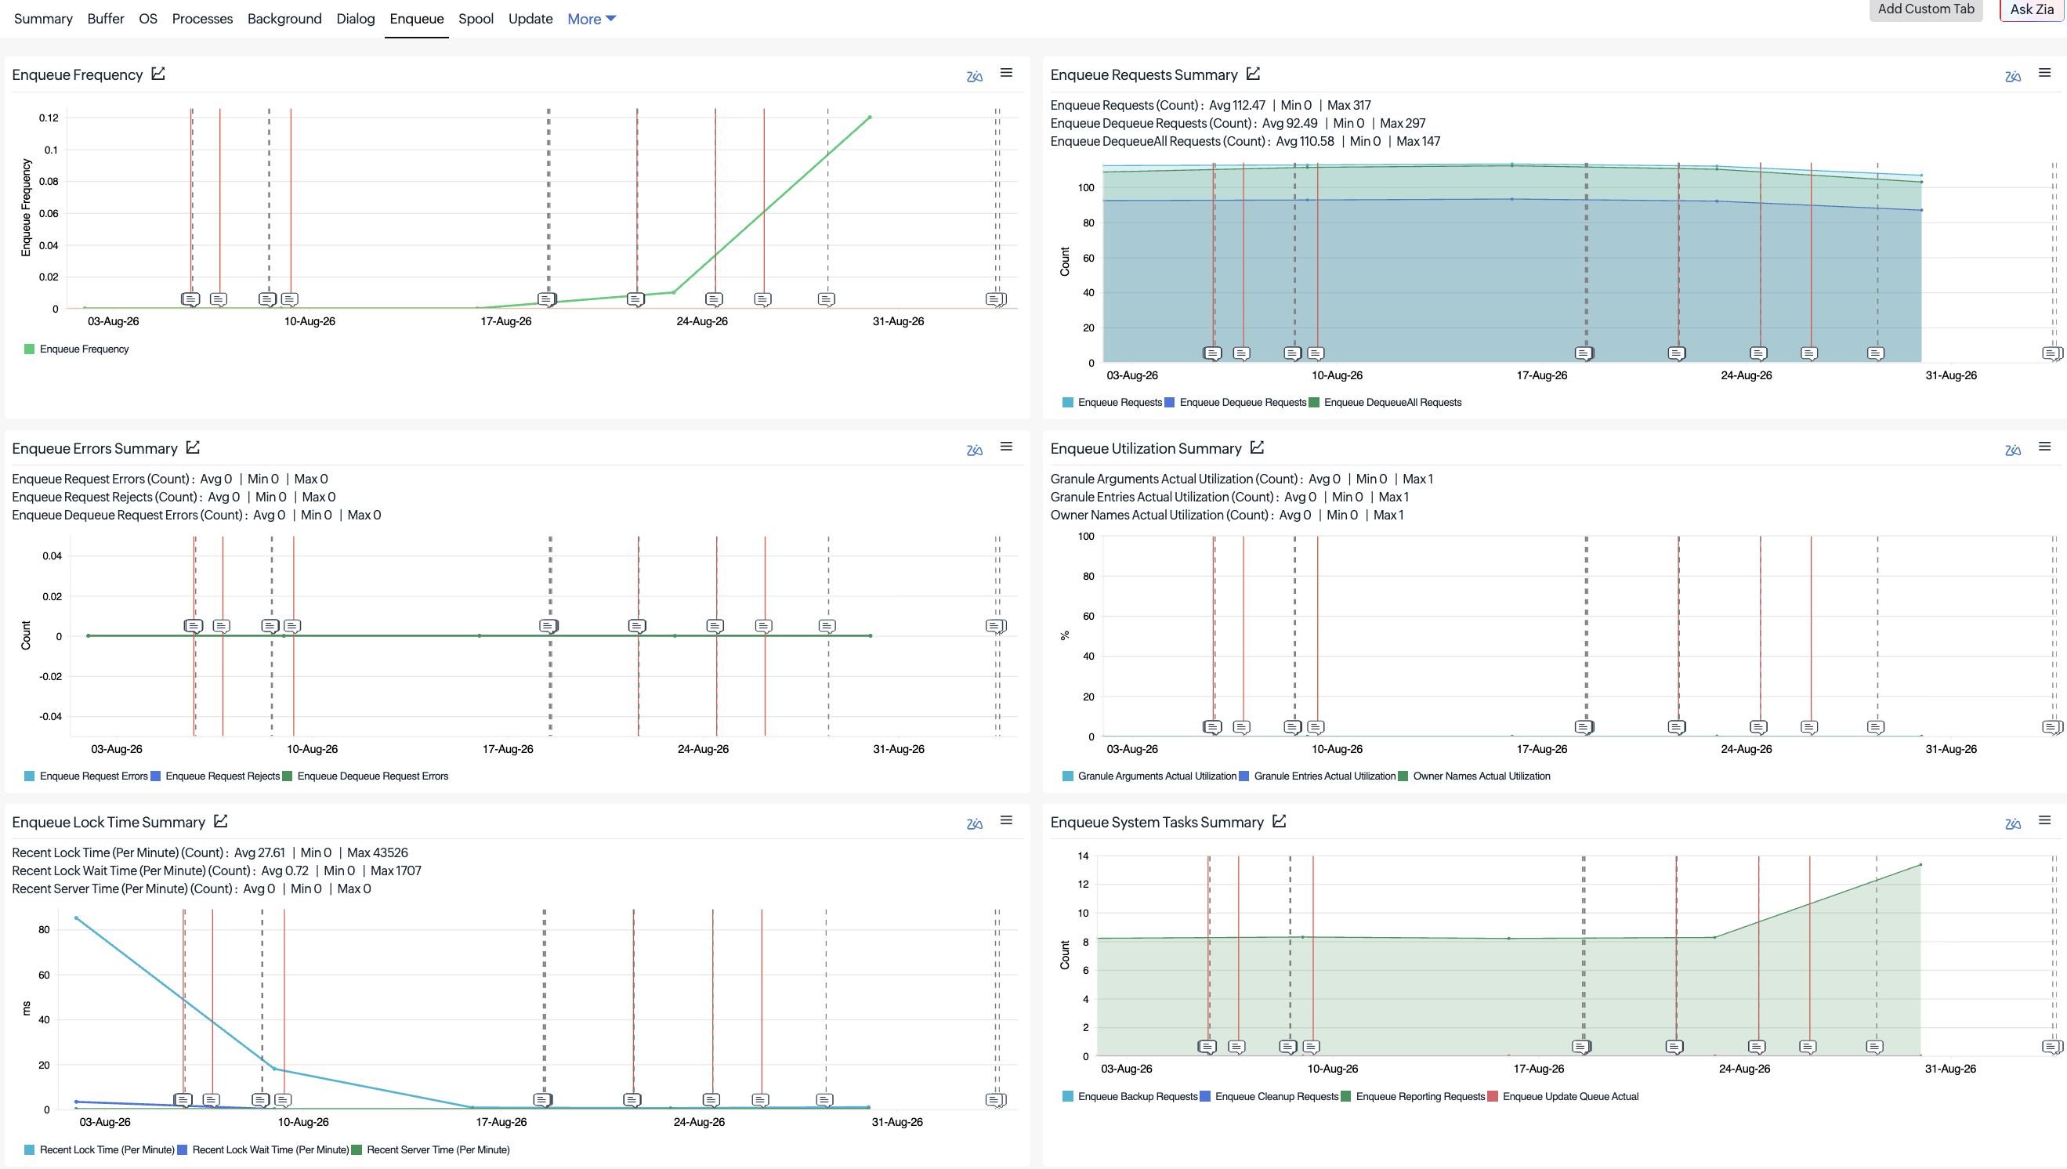Toggle Enqueue Update Queue Actual legend series
The image size is (2067, 1169).
[1563, 1096]
